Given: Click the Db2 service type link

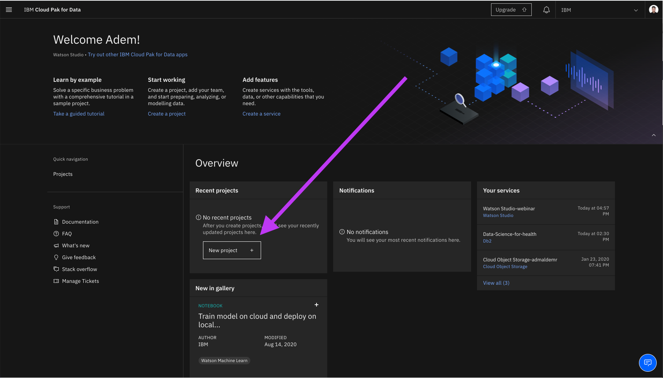Looking at the screenshot, I should pyautogui.click(x=487, y=241).
